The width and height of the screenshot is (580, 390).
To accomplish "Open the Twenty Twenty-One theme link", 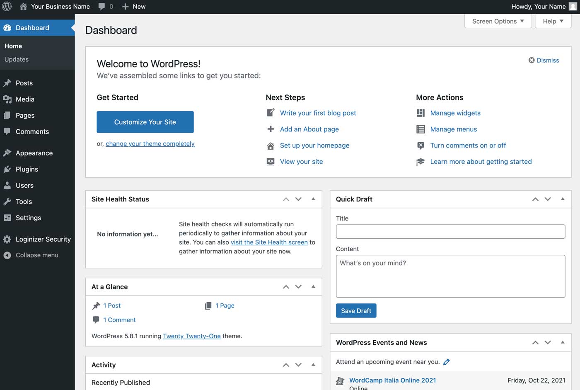I will (x=191, y=336).
